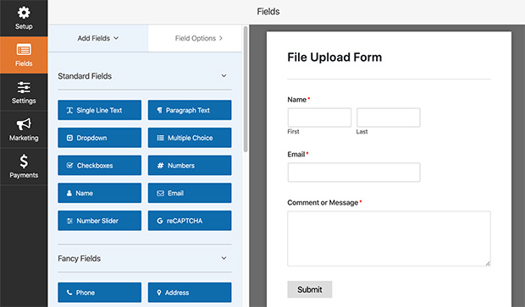Switch to the Field Options tab
The height and width of the screenshot is (307, 525).
[195, 38]
